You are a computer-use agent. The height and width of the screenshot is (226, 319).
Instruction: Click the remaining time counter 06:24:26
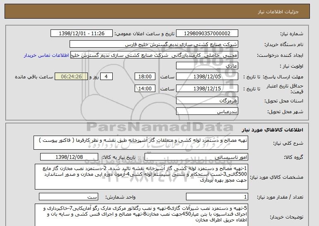click(71, 77)
